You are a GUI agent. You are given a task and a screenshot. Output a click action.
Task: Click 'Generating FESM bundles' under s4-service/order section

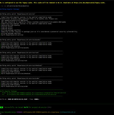[x=11, y=85]
